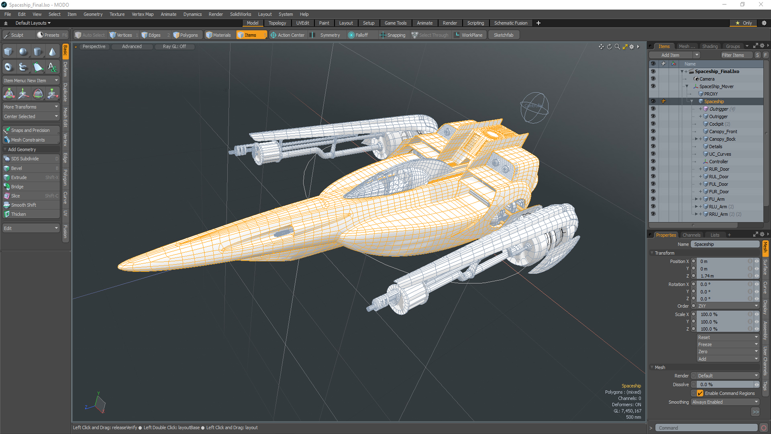The image size is (771, 434).
Task: Expand the Canopy_Bock tree item
Action: pos(696,139)
